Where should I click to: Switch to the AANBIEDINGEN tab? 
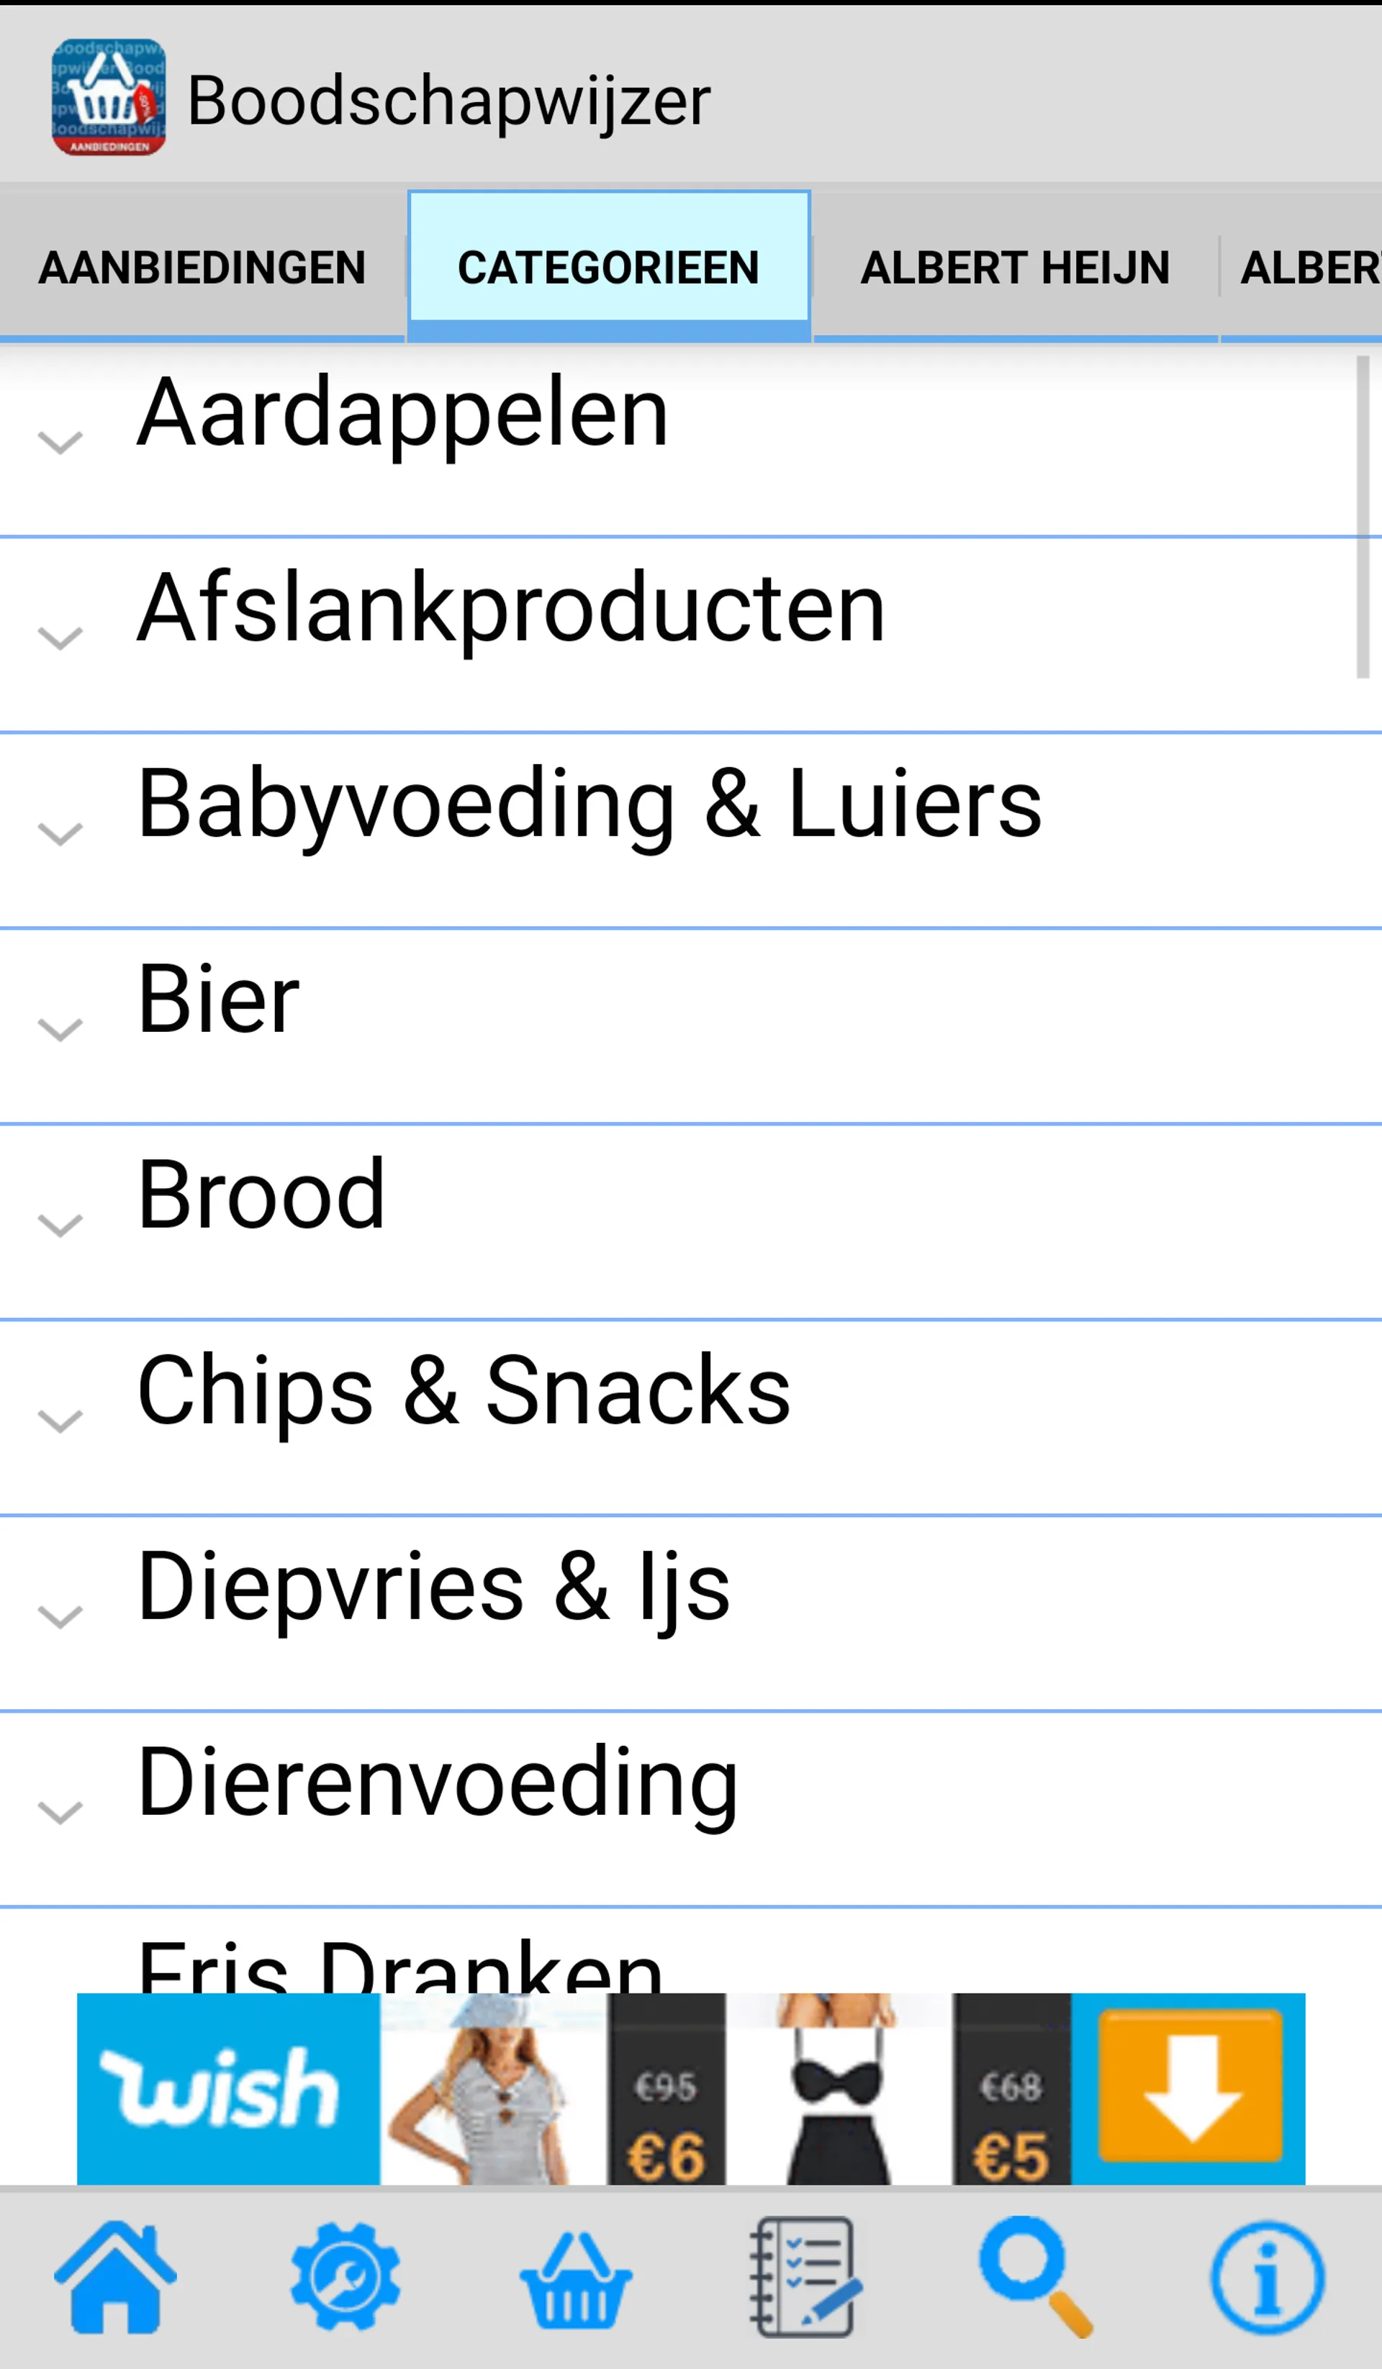(x=202, y=266)
